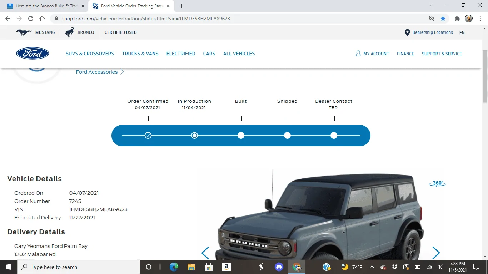This screenshot has height=274, width=488.
Task: Open Trucks & Vans menu
Action: [140, 54]
